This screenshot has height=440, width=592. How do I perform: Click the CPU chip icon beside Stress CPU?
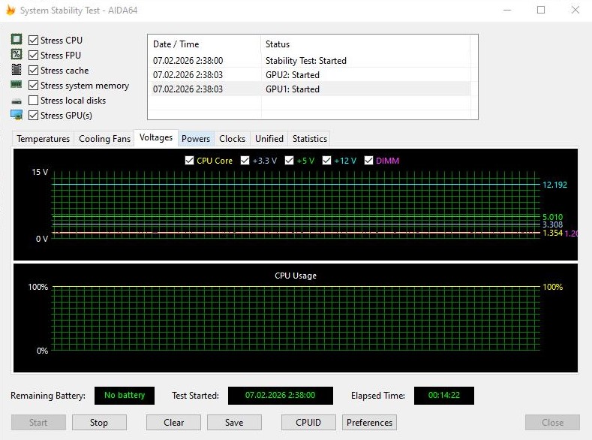pyautogui.click(x=17, y=39)
